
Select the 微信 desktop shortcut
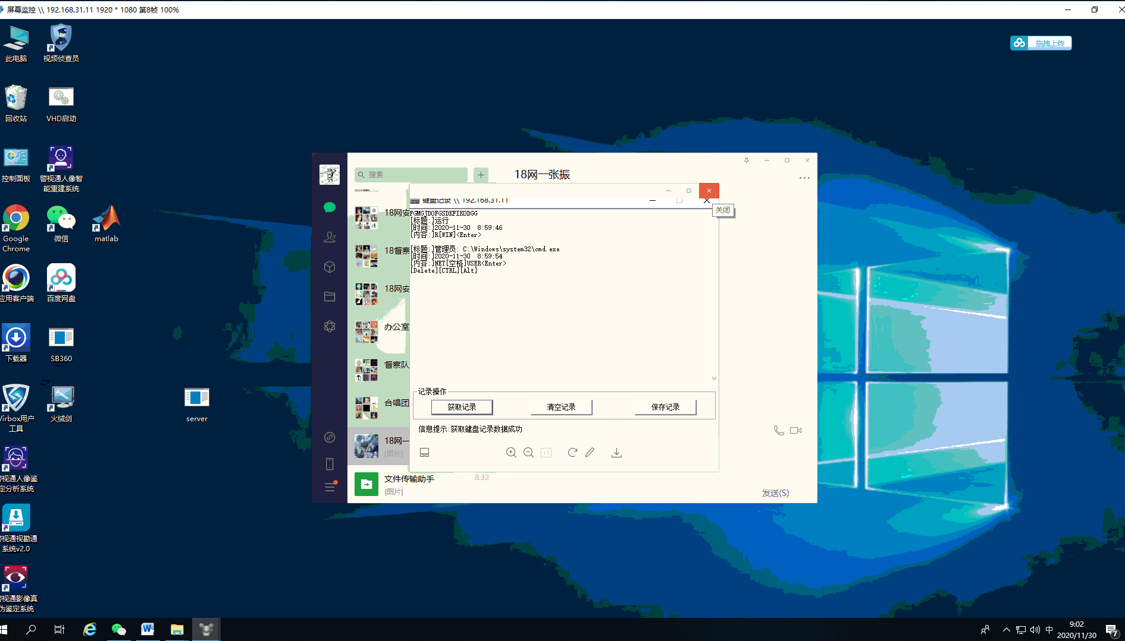click(x=61, y=224)
